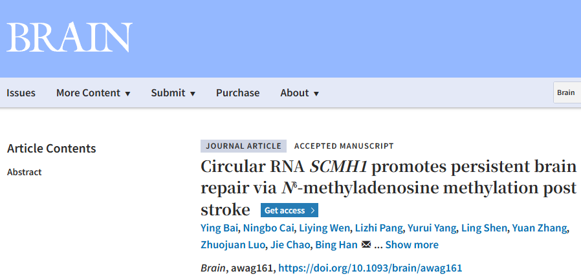581x278 pixels.
Task: Jump to Abstract in Article Contents
Action: coord(25,172)
